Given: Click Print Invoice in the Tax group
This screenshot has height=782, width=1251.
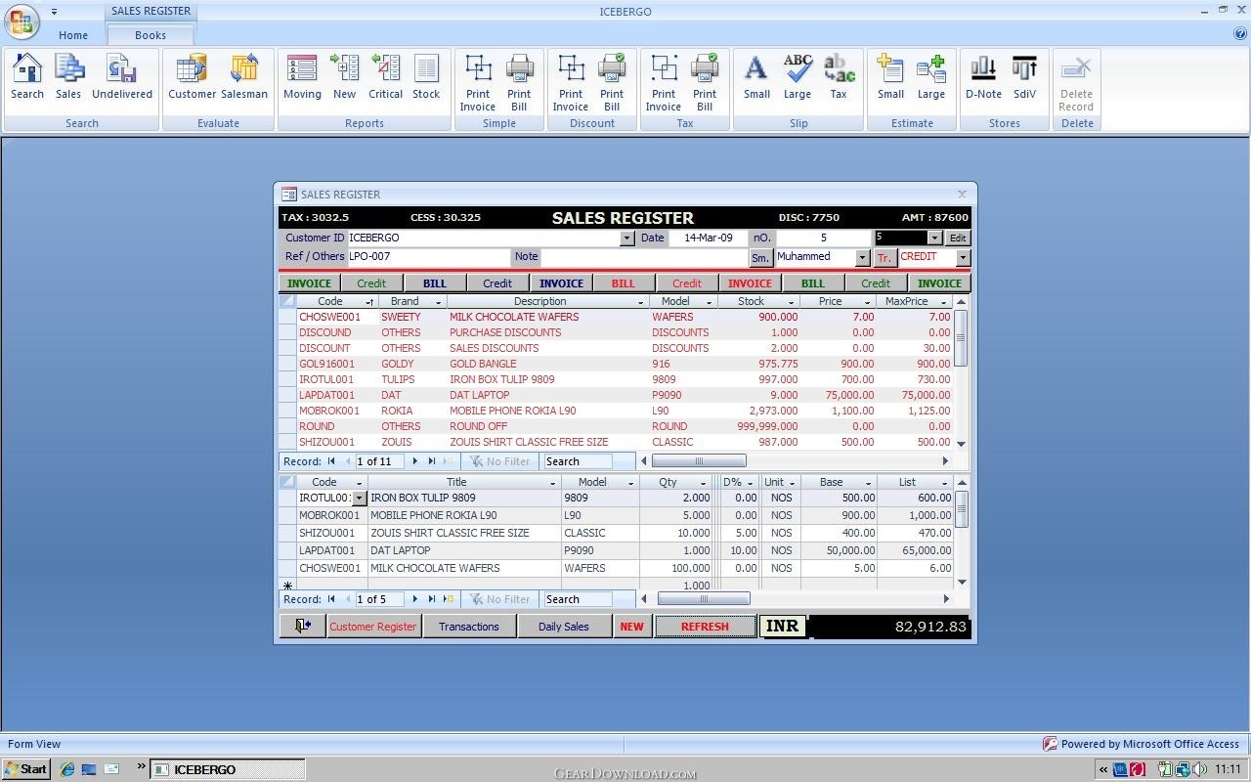Looking at the screenshot, I should coord(664,83).
